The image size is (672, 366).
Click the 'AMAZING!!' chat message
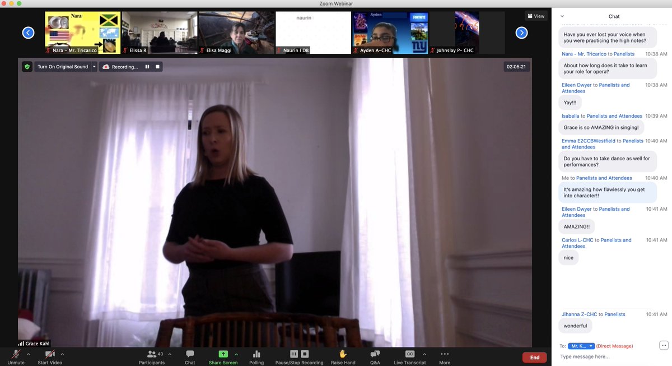pyautogui.click(x=576, y=226)
